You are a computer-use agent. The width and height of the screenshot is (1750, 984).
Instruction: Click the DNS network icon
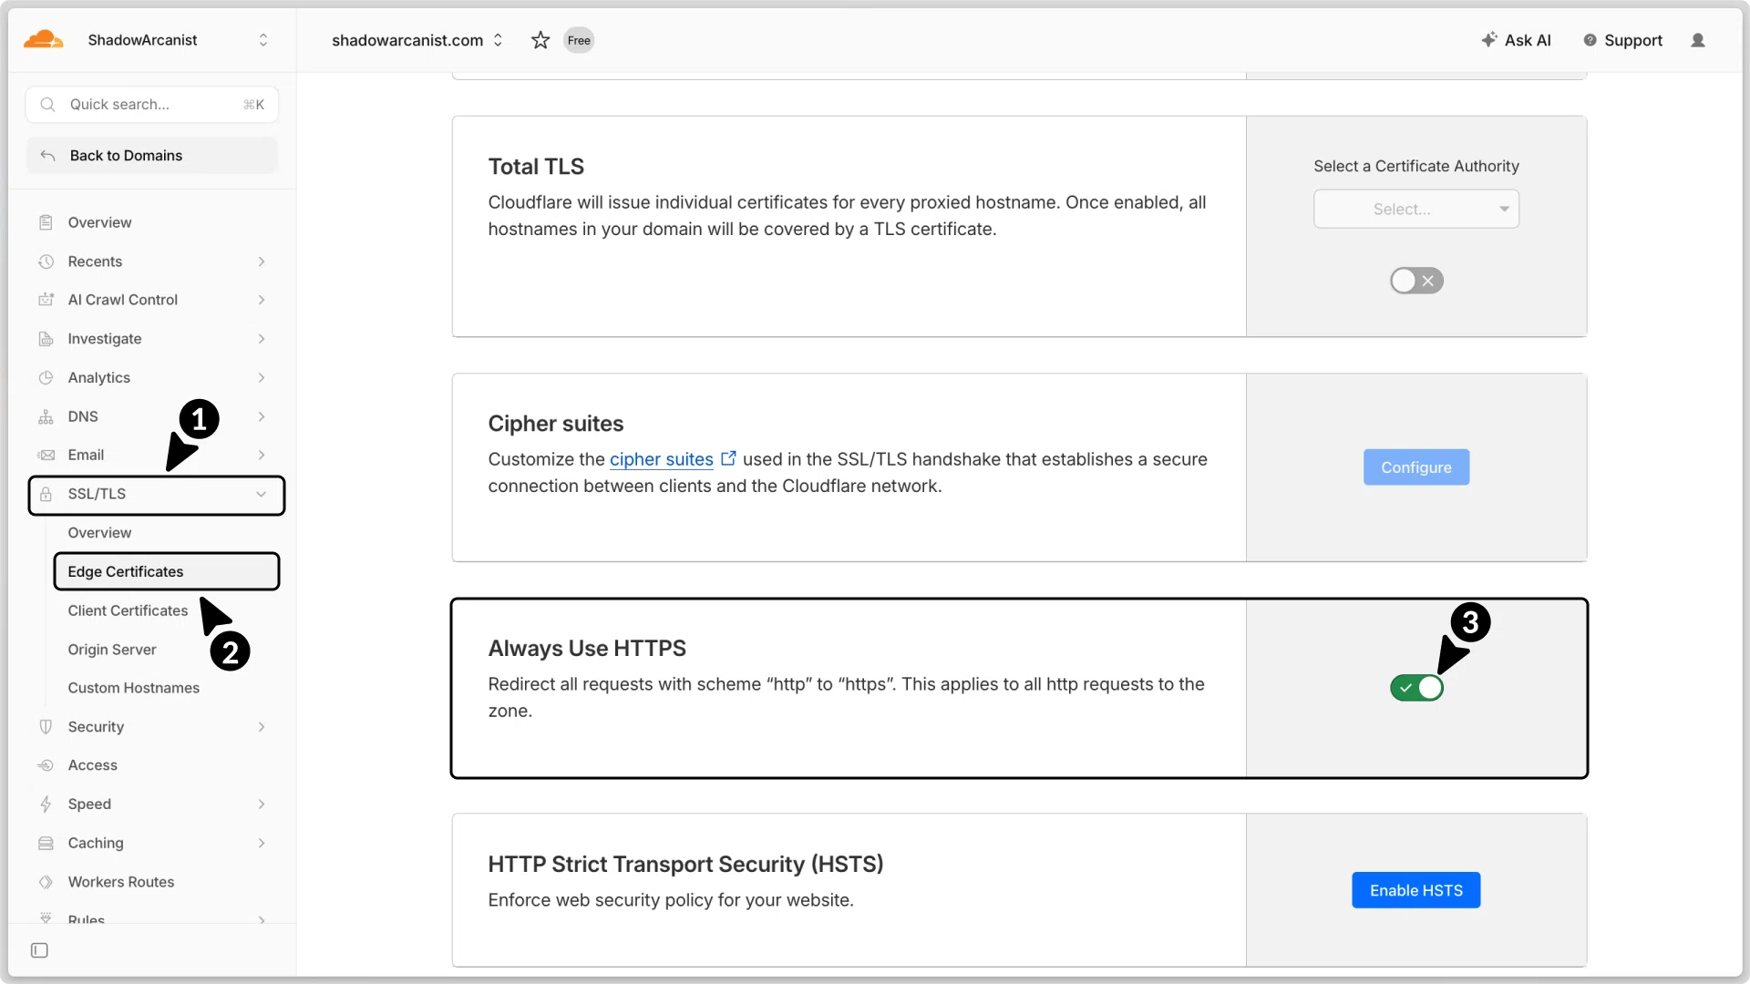point(46,416)
